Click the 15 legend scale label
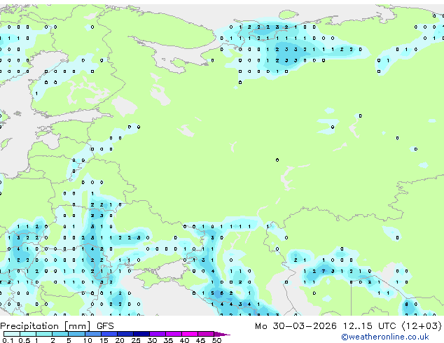The image size is (444, 343). click(x=104, y=340)
